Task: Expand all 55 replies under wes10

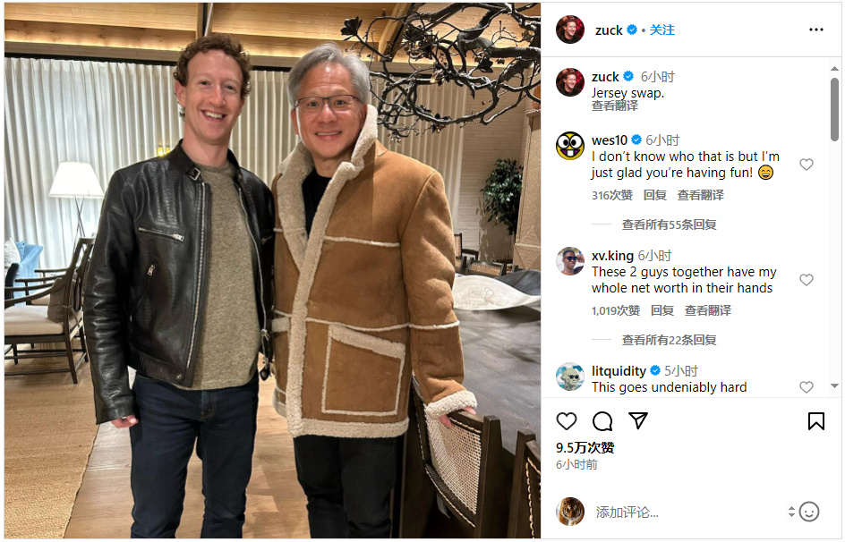Action: click(669, 224)
